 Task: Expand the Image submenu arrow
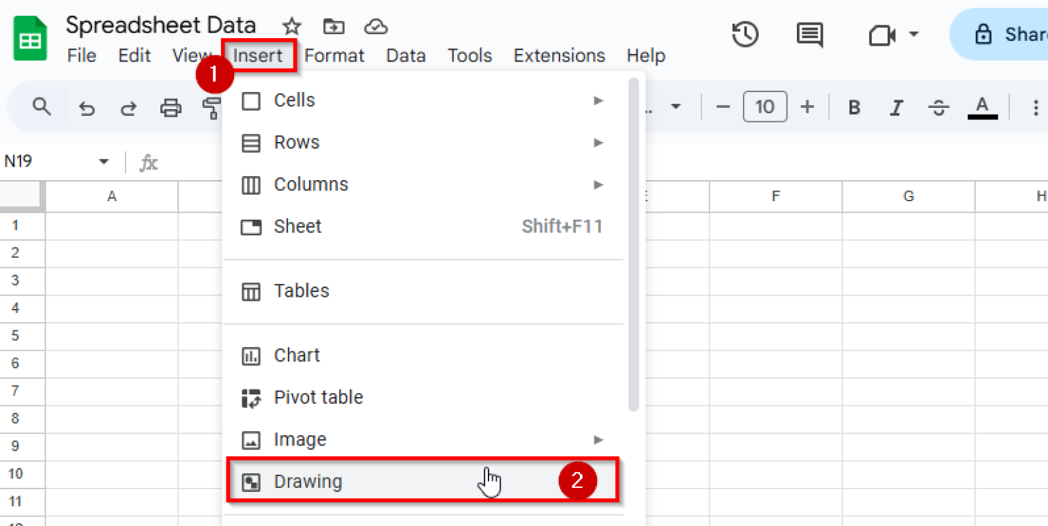(x=598, y=439)
